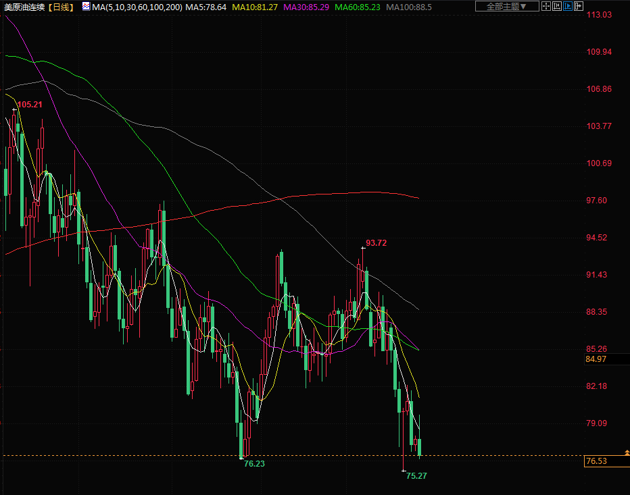Click the orange double-arrow marker above 76.53
The width and height of the screenshot is (630, 495).
click(626, 452)
